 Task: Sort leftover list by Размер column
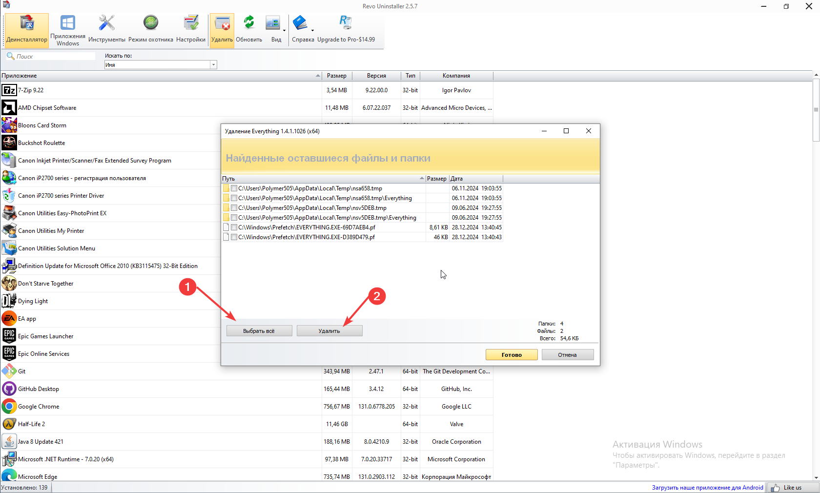click(x=437, y=179)
